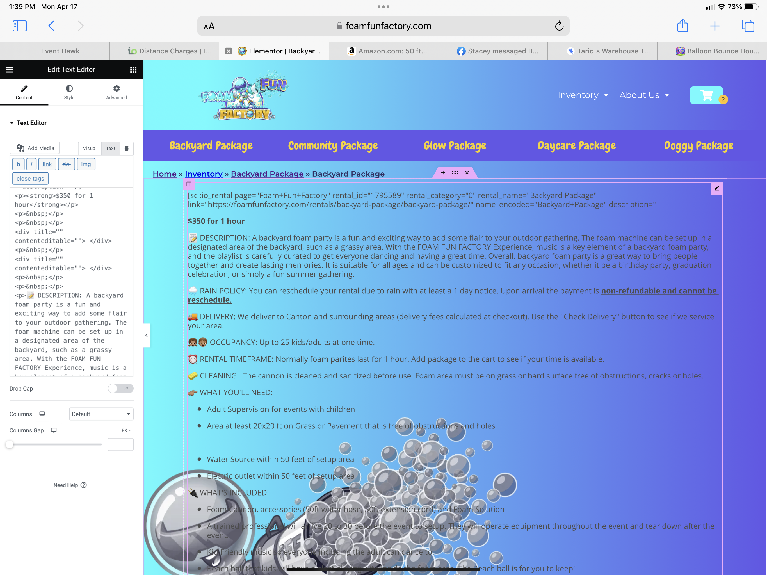Collapse the Elementor side panel
767x575 pixels.
[146, 335]
